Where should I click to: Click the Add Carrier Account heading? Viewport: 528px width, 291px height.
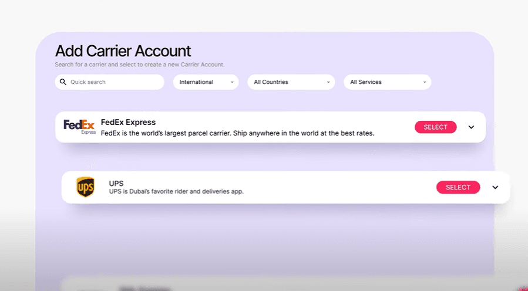click(123, 51)
